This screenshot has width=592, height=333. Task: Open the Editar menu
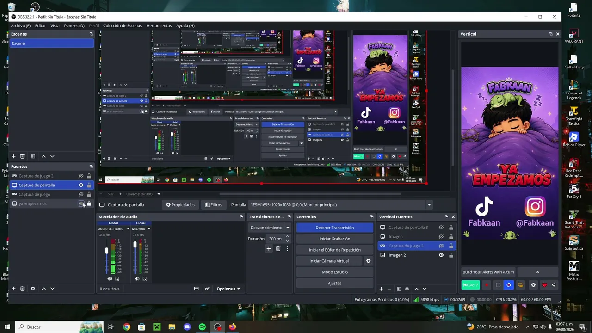[x=40, y=26]
